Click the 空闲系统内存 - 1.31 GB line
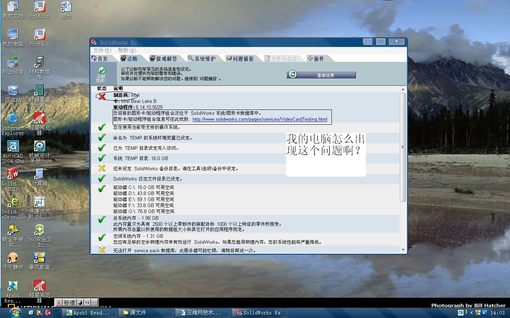 tap(138, 236)
